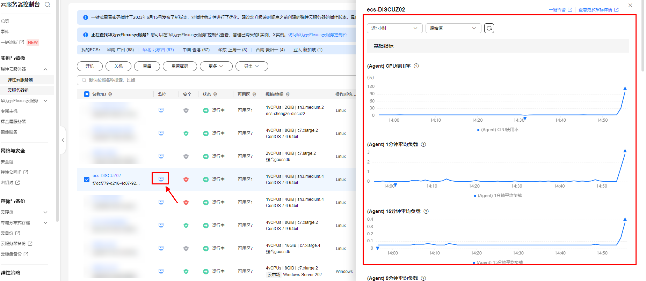646x281 pixels.
Task: Open 事件 in the sidebar
Action: 5,32
